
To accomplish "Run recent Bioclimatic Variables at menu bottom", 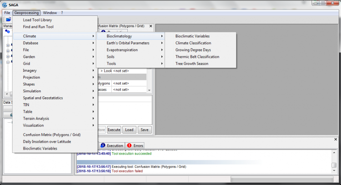I will click(x=55, y=149).
